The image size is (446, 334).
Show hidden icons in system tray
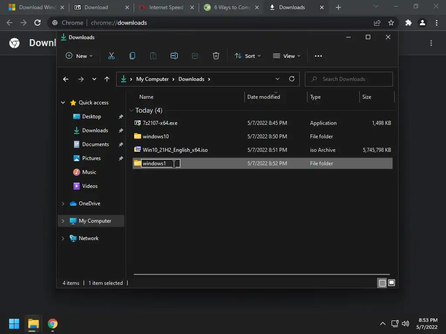pyautogui.click(x=383, y=324)
